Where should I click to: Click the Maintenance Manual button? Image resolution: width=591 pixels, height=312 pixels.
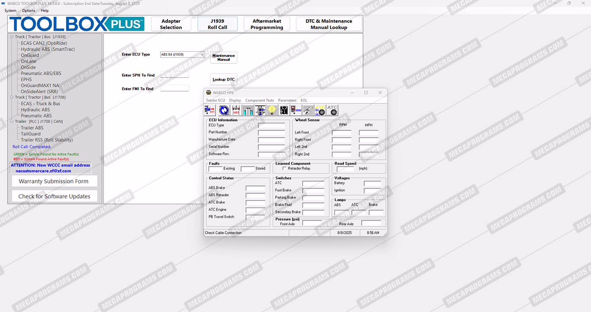tap(224, 57)
